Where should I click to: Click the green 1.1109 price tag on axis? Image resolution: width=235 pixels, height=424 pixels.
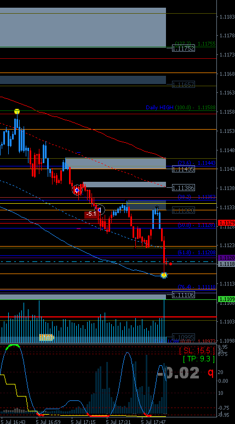(226, 299)
